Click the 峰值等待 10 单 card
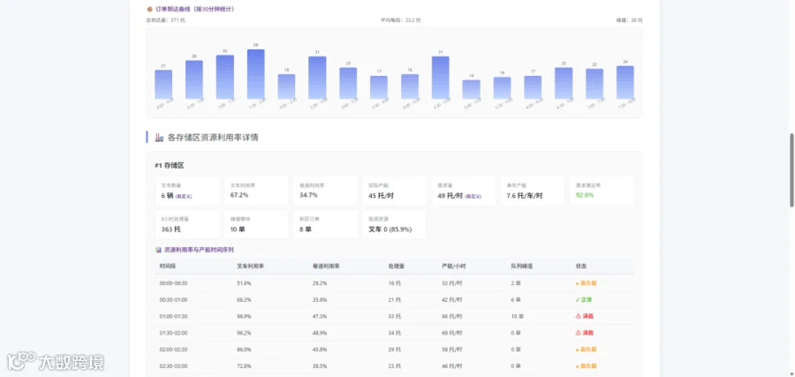 (256, 224)
